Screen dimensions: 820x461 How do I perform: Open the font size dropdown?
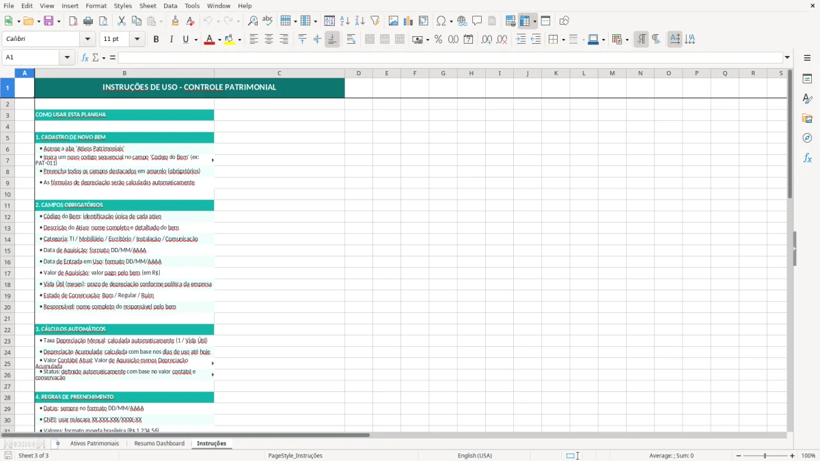click(x=137, y=40)
